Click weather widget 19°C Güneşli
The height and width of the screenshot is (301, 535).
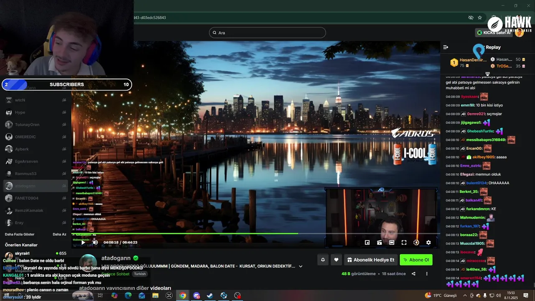tap(441, 296)
